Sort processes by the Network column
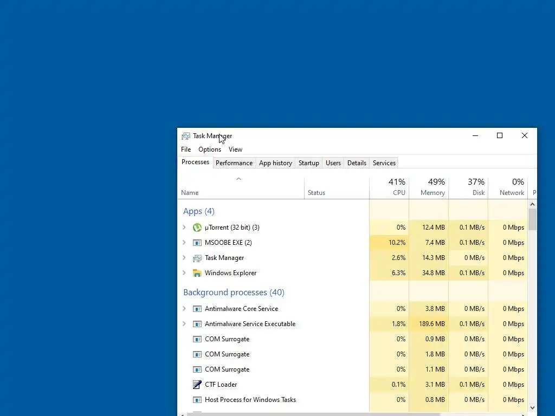555x416 pixels. tap(507, 187)
